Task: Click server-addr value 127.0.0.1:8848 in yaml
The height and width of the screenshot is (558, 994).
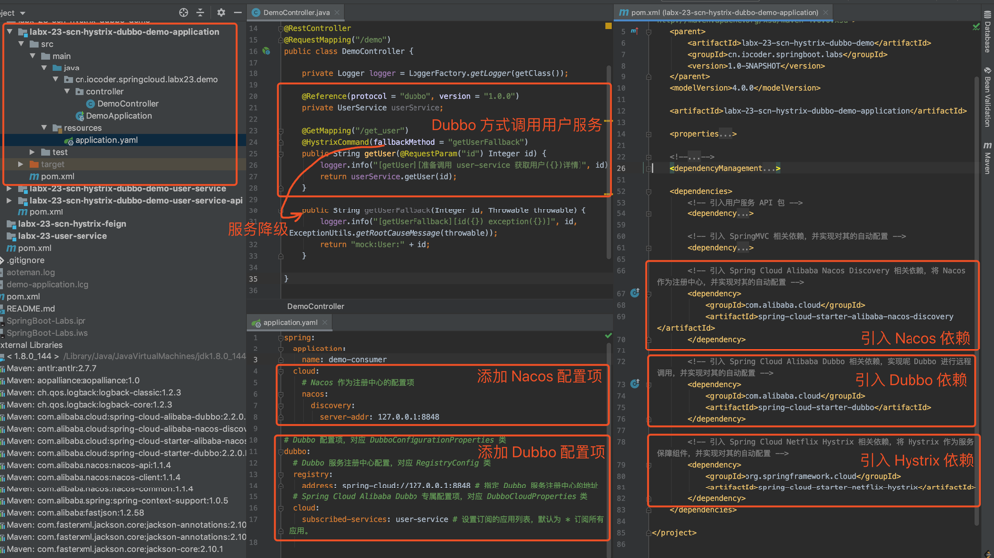Action: 408,417
